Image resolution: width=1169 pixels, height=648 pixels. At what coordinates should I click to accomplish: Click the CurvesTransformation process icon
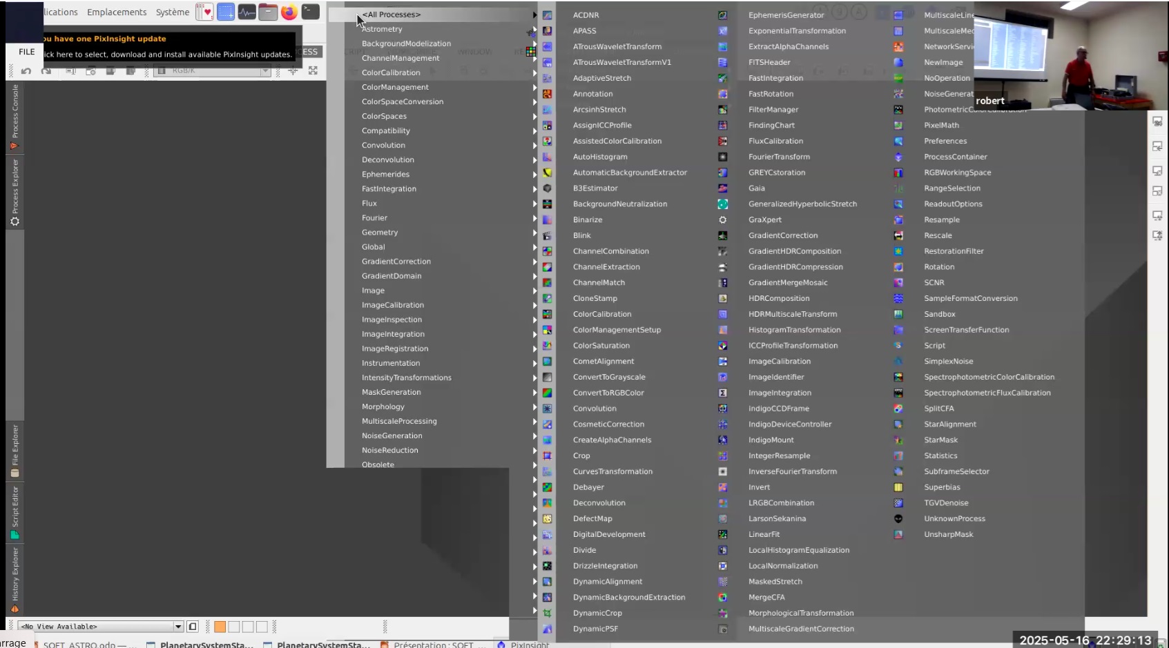tap(547, 471)
